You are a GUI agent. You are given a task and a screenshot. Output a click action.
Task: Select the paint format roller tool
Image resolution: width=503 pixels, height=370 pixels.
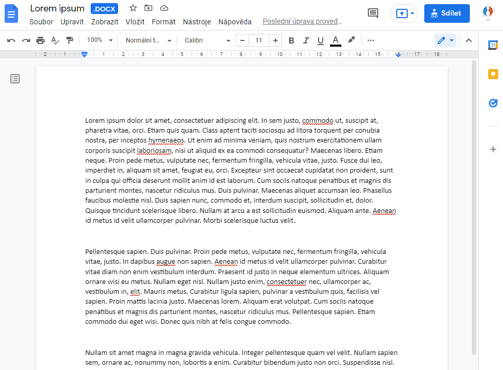pyautogui.click(x=69, y=40)
